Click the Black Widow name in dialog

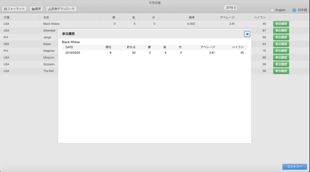point(71,42)
